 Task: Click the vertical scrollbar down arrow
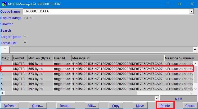(195, 89)
